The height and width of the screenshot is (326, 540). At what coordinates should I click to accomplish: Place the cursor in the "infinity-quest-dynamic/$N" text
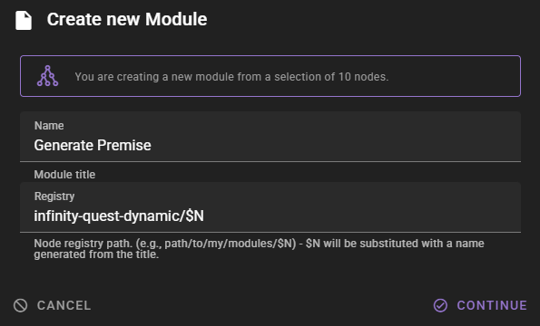coord(119,216)
